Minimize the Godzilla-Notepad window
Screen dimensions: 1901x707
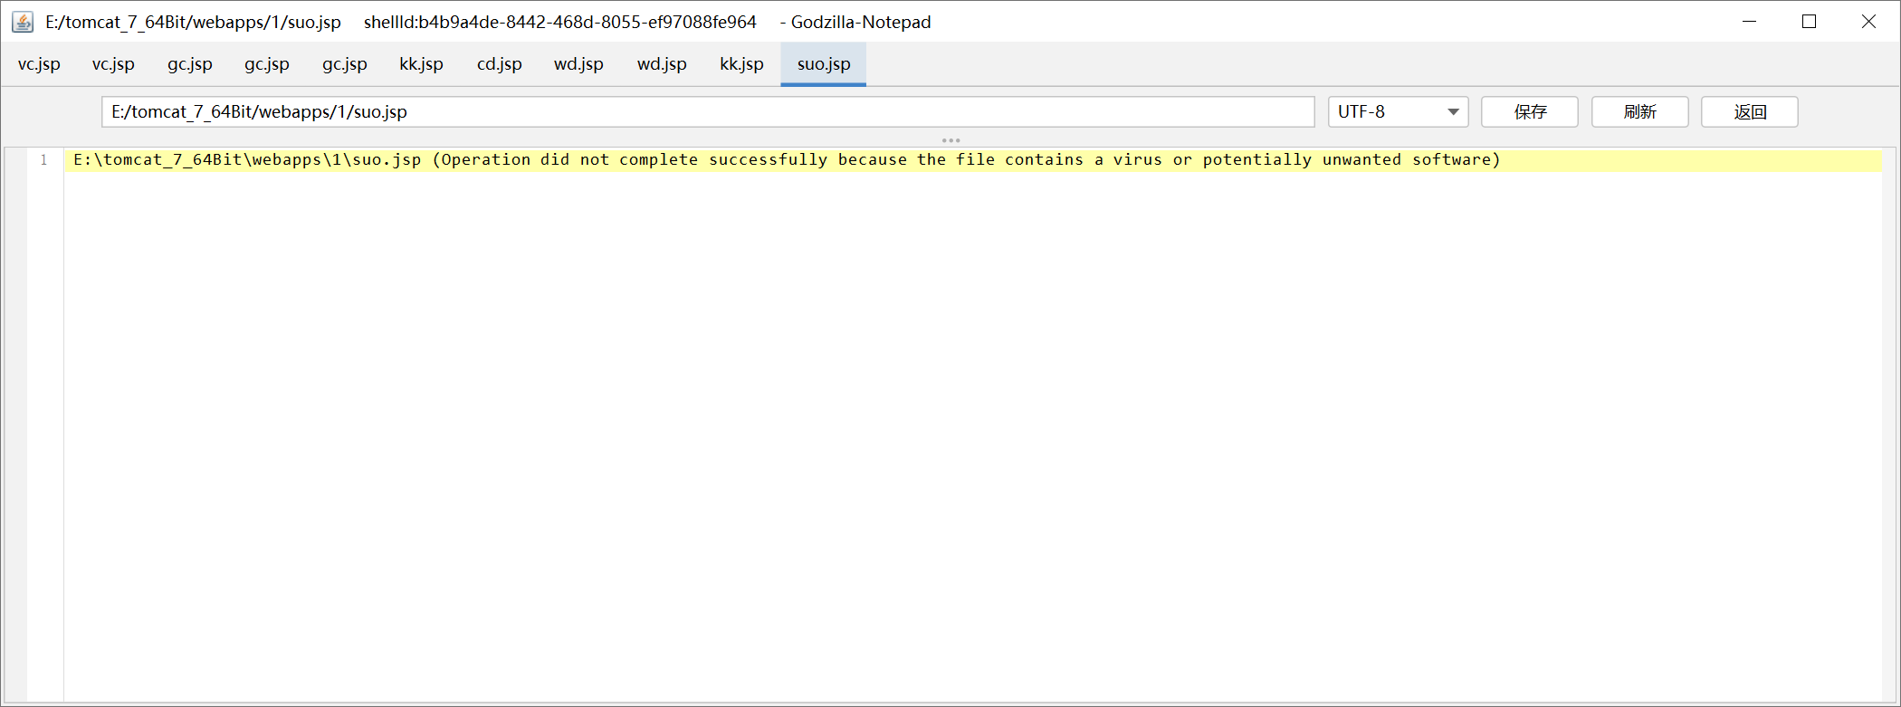1749,22
